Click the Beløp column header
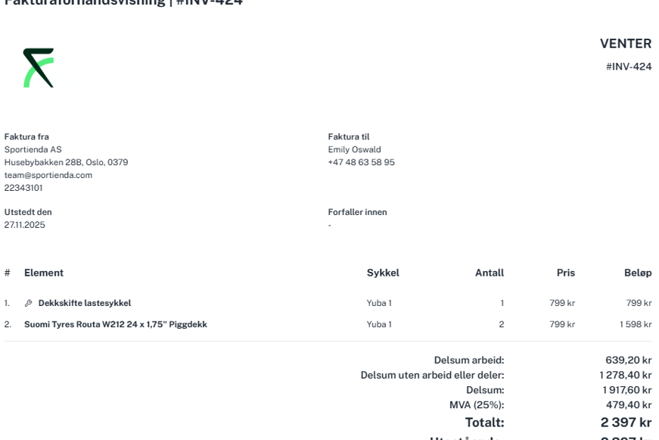The height and width of the screenshot is (440, 659). coord(638,273)
